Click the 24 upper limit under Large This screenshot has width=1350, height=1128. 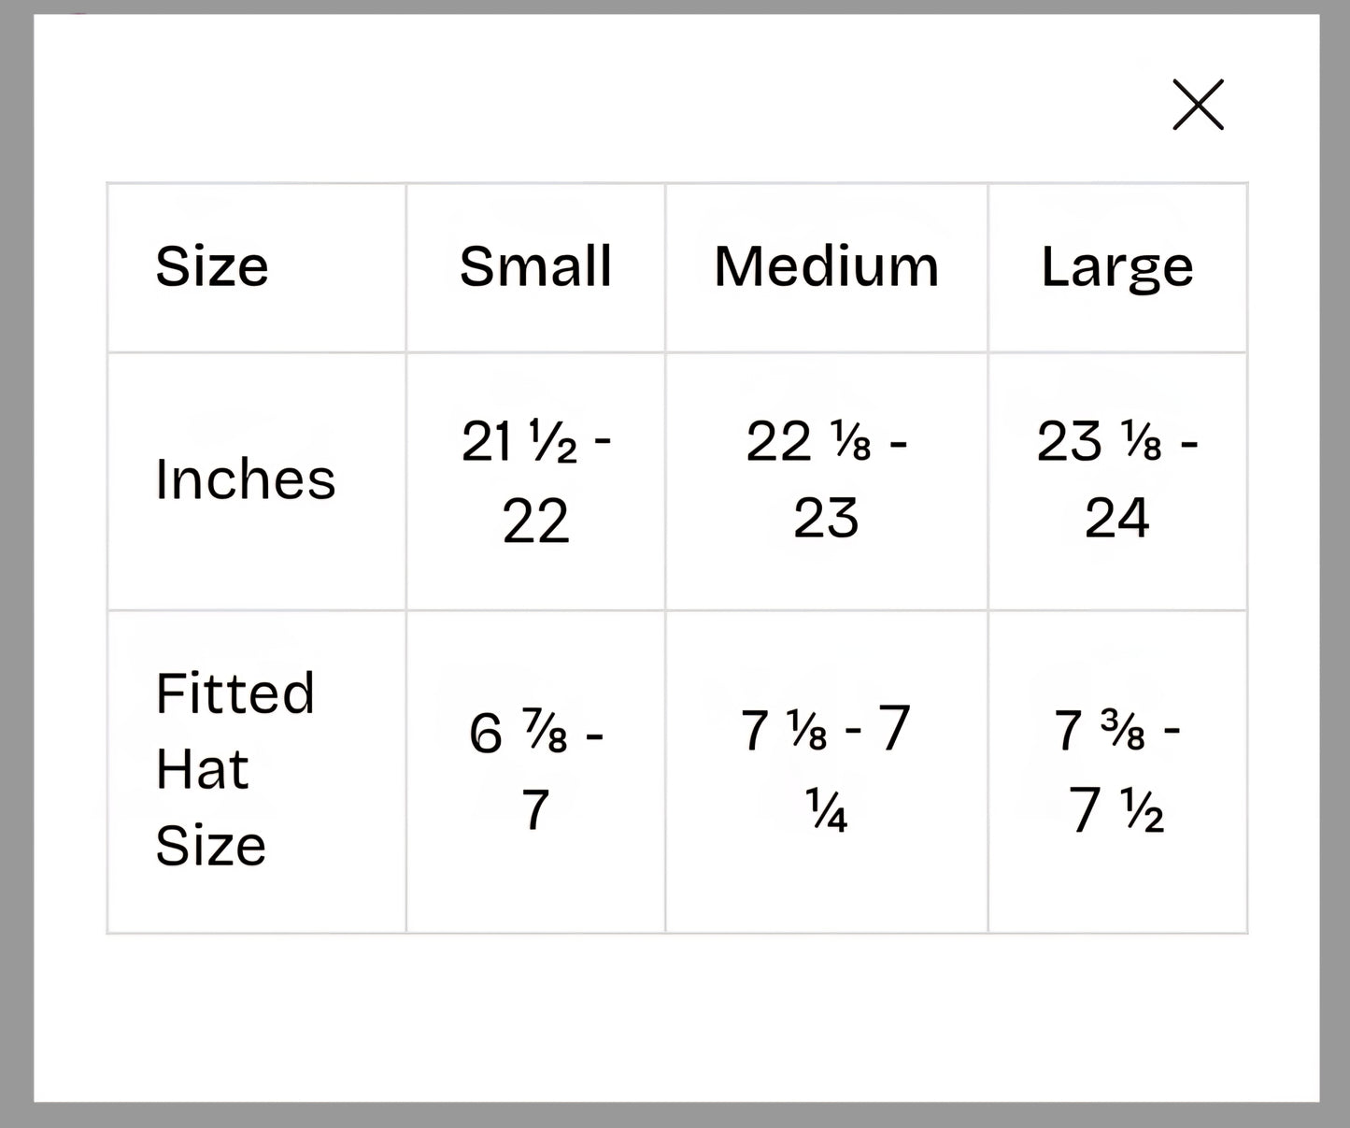click(1116, 519)
